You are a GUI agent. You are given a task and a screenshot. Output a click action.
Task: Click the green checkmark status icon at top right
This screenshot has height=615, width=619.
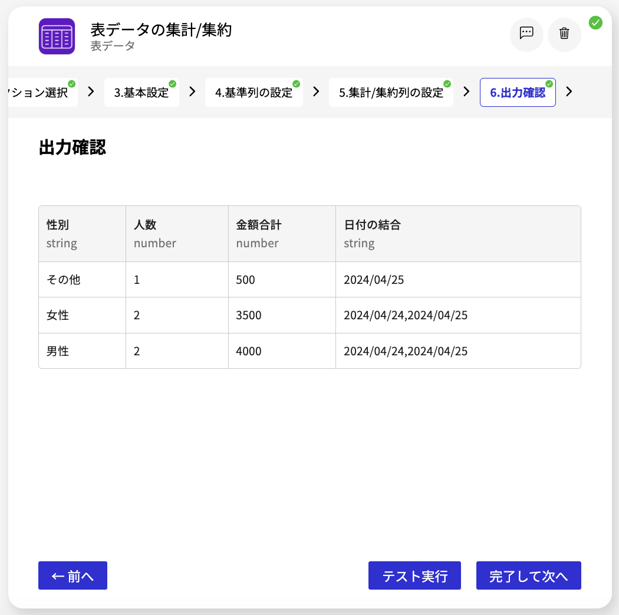tap(595, 23)
